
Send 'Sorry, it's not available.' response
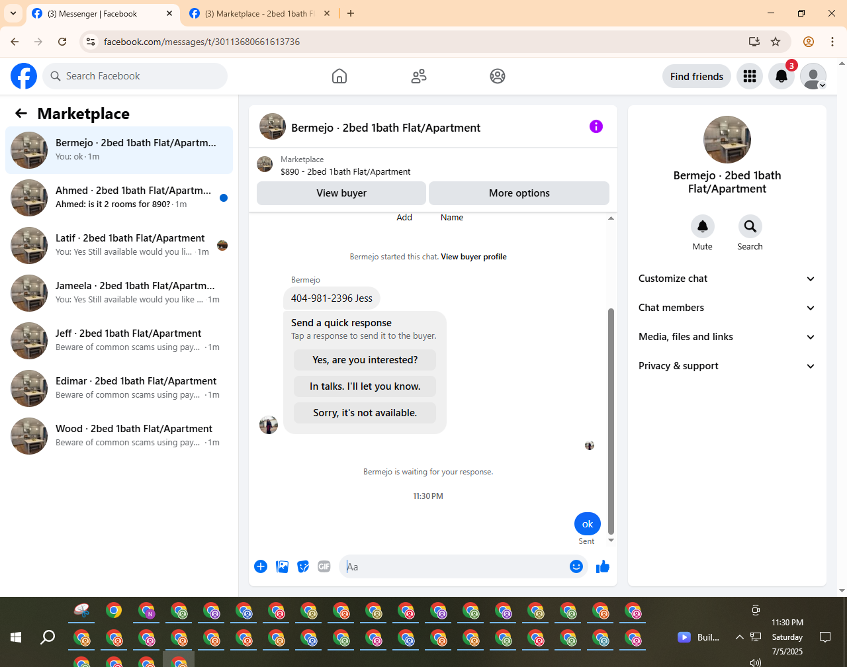tap(365, 413)
